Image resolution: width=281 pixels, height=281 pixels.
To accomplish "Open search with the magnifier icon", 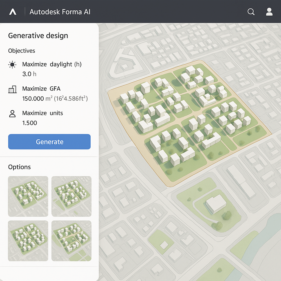I will (x=251, y=12).
